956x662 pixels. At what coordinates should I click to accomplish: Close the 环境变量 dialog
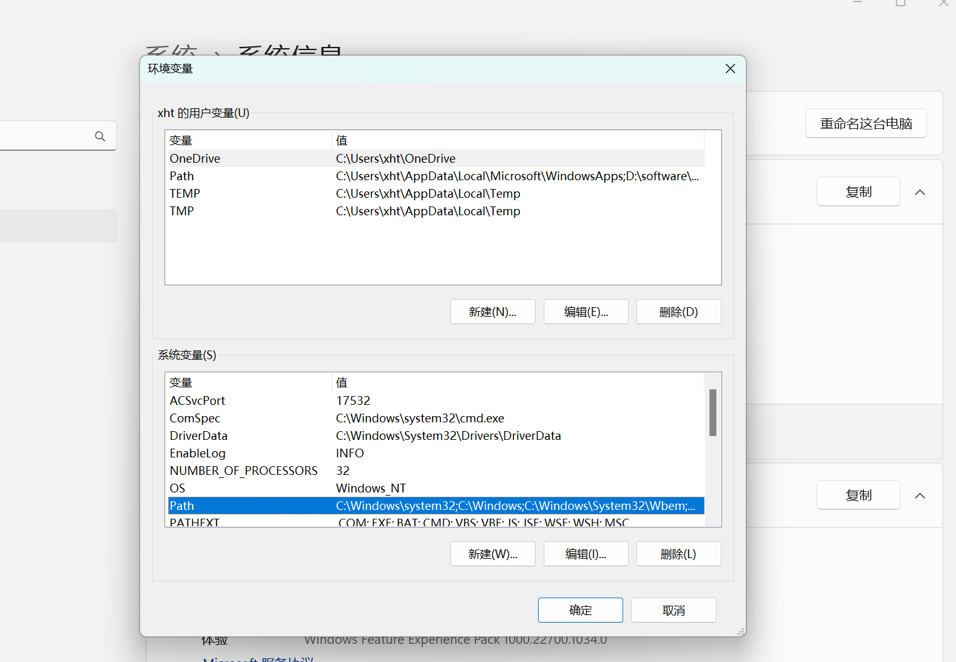[730, 68]
